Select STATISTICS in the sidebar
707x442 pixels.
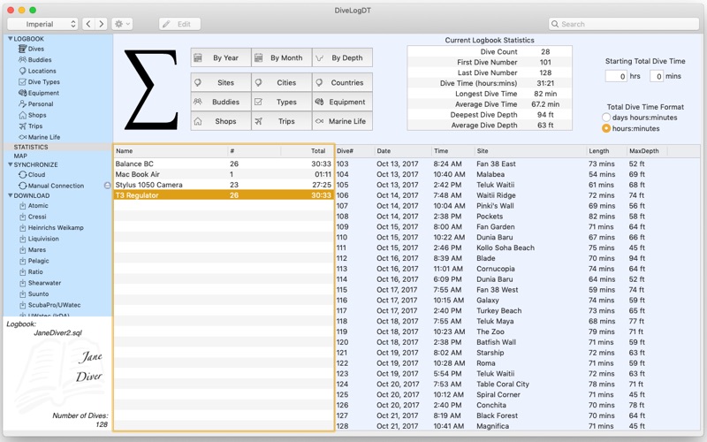click(31, 147)
